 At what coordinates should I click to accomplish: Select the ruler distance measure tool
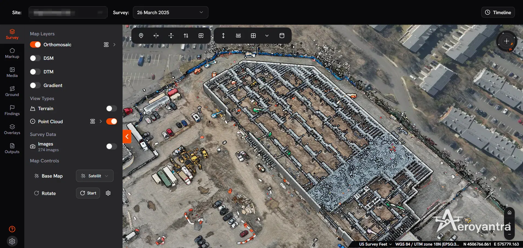pyautogui.click(x=238, y=36)
